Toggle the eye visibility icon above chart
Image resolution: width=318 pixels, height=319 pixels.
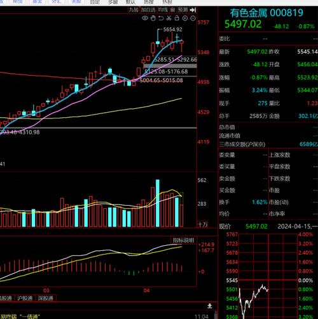[x=145, y=18]
